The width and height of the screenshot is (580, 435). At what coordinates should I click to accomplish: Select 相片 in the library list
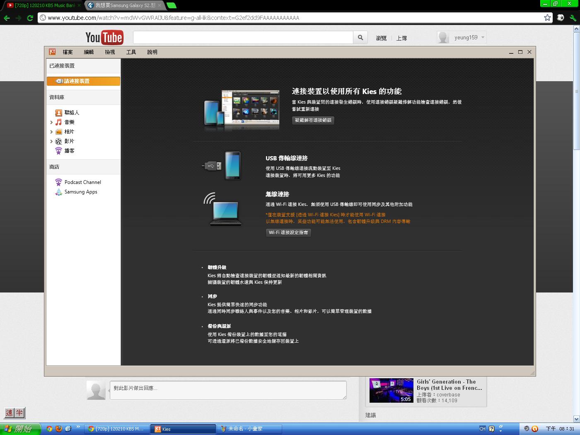(69, 132)
